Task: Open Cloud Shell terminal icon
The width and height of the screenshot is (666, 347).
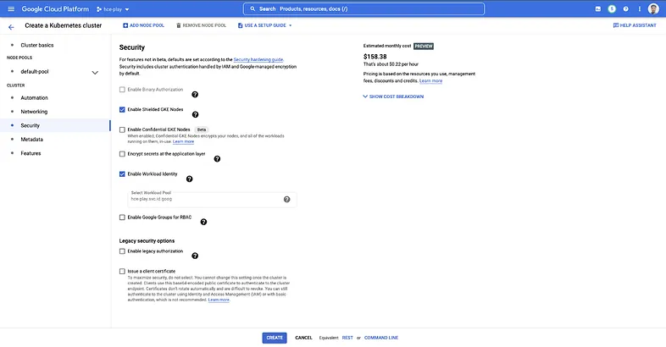Action: (x=598, y=9)
